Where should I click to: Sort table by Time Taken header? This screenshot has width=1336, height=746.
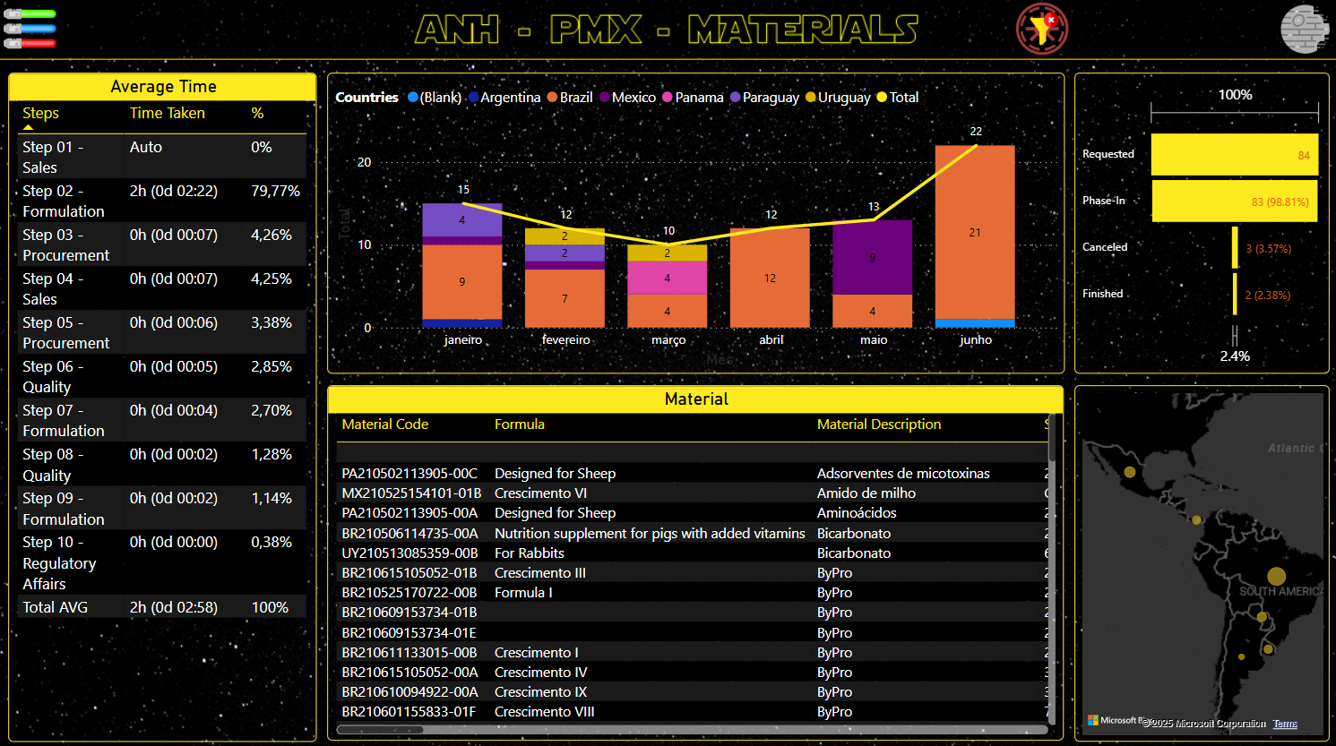point(167,113)
